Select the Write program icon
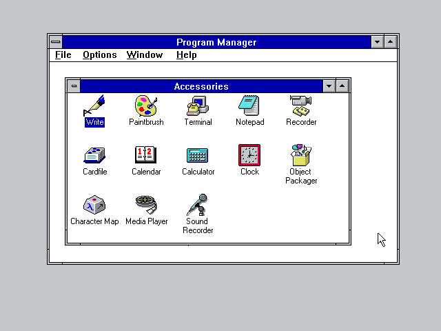The height and width of the screenshot is (331, 441). (94, 106)
